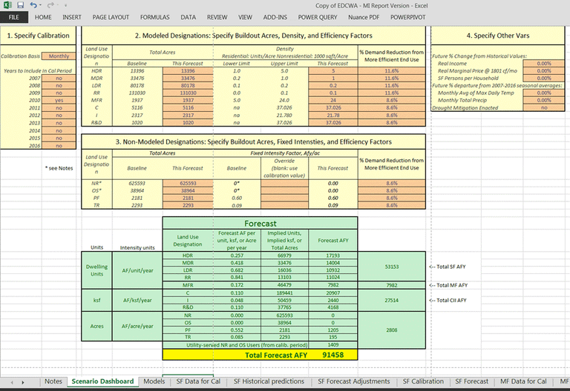The image size is (570, 391).
Task: Click the Undo arrow icon
Action: 35,5
